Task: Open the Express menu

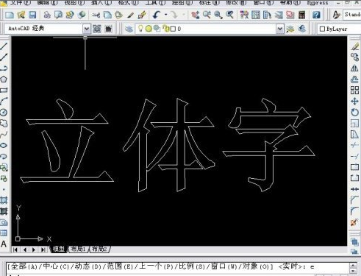Action: (x=318, y=3)
